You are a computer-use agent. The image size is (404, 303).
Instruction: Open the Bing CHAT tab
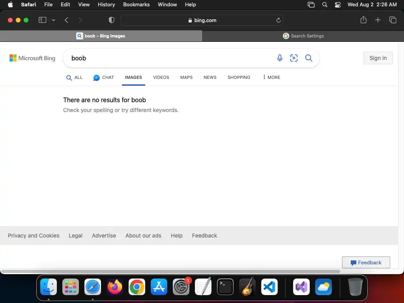tap(104, 78)
